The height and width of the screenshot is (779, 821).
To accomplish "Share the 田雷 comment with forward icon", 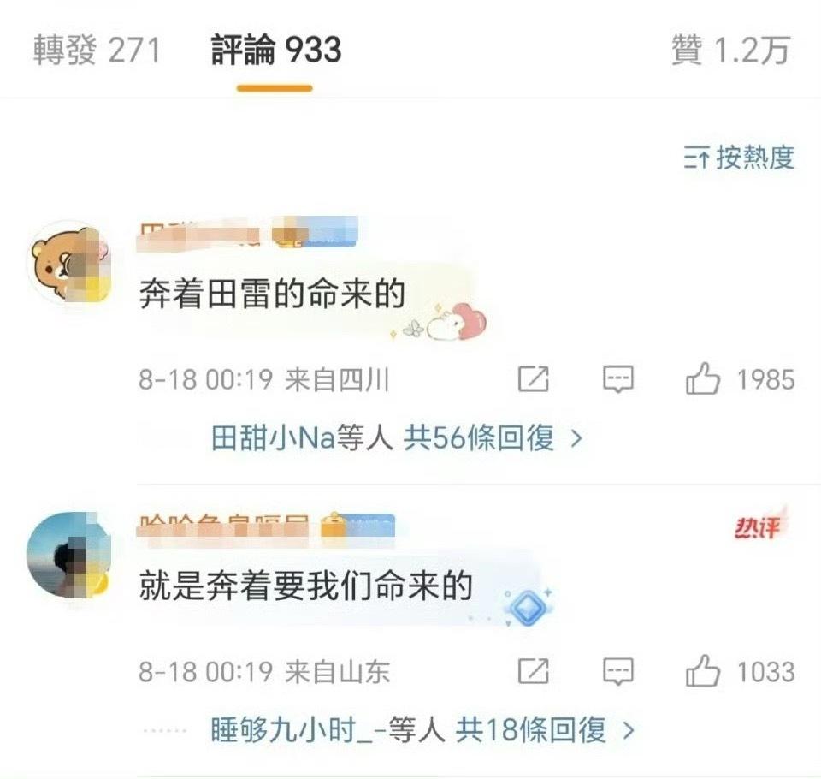I will (533, 378).
